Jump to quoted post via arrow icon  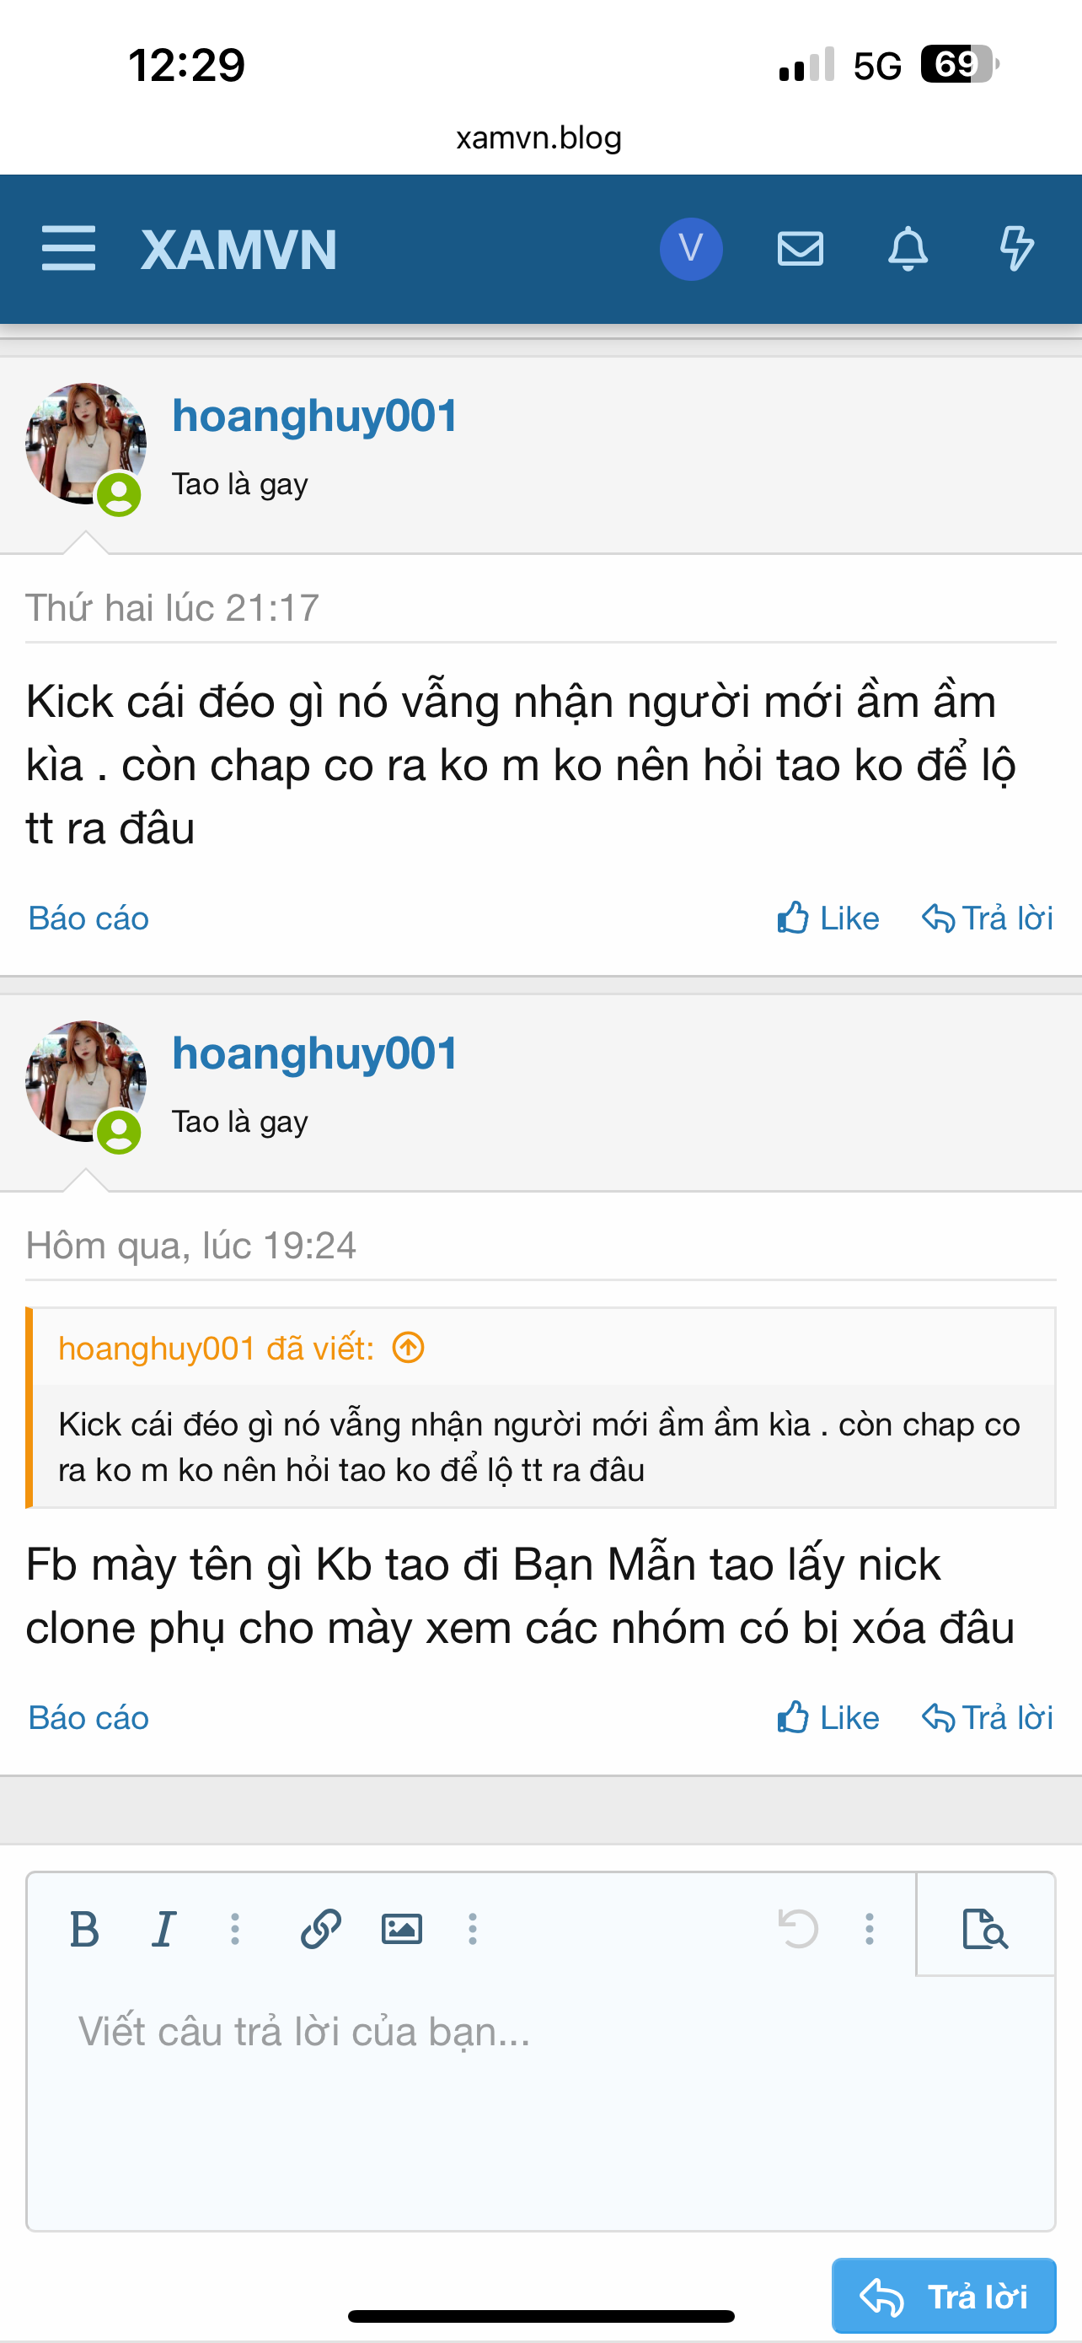click(408, 1347)
